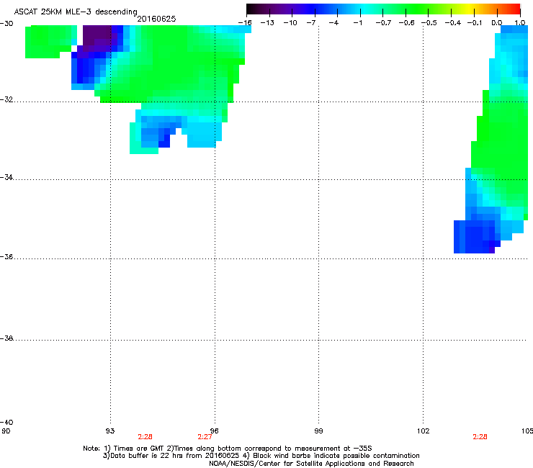533x468 pixels.
Task: Click the NOAA/NESDIS credit line
Action: pyautogui.click(x=311, y=464)
